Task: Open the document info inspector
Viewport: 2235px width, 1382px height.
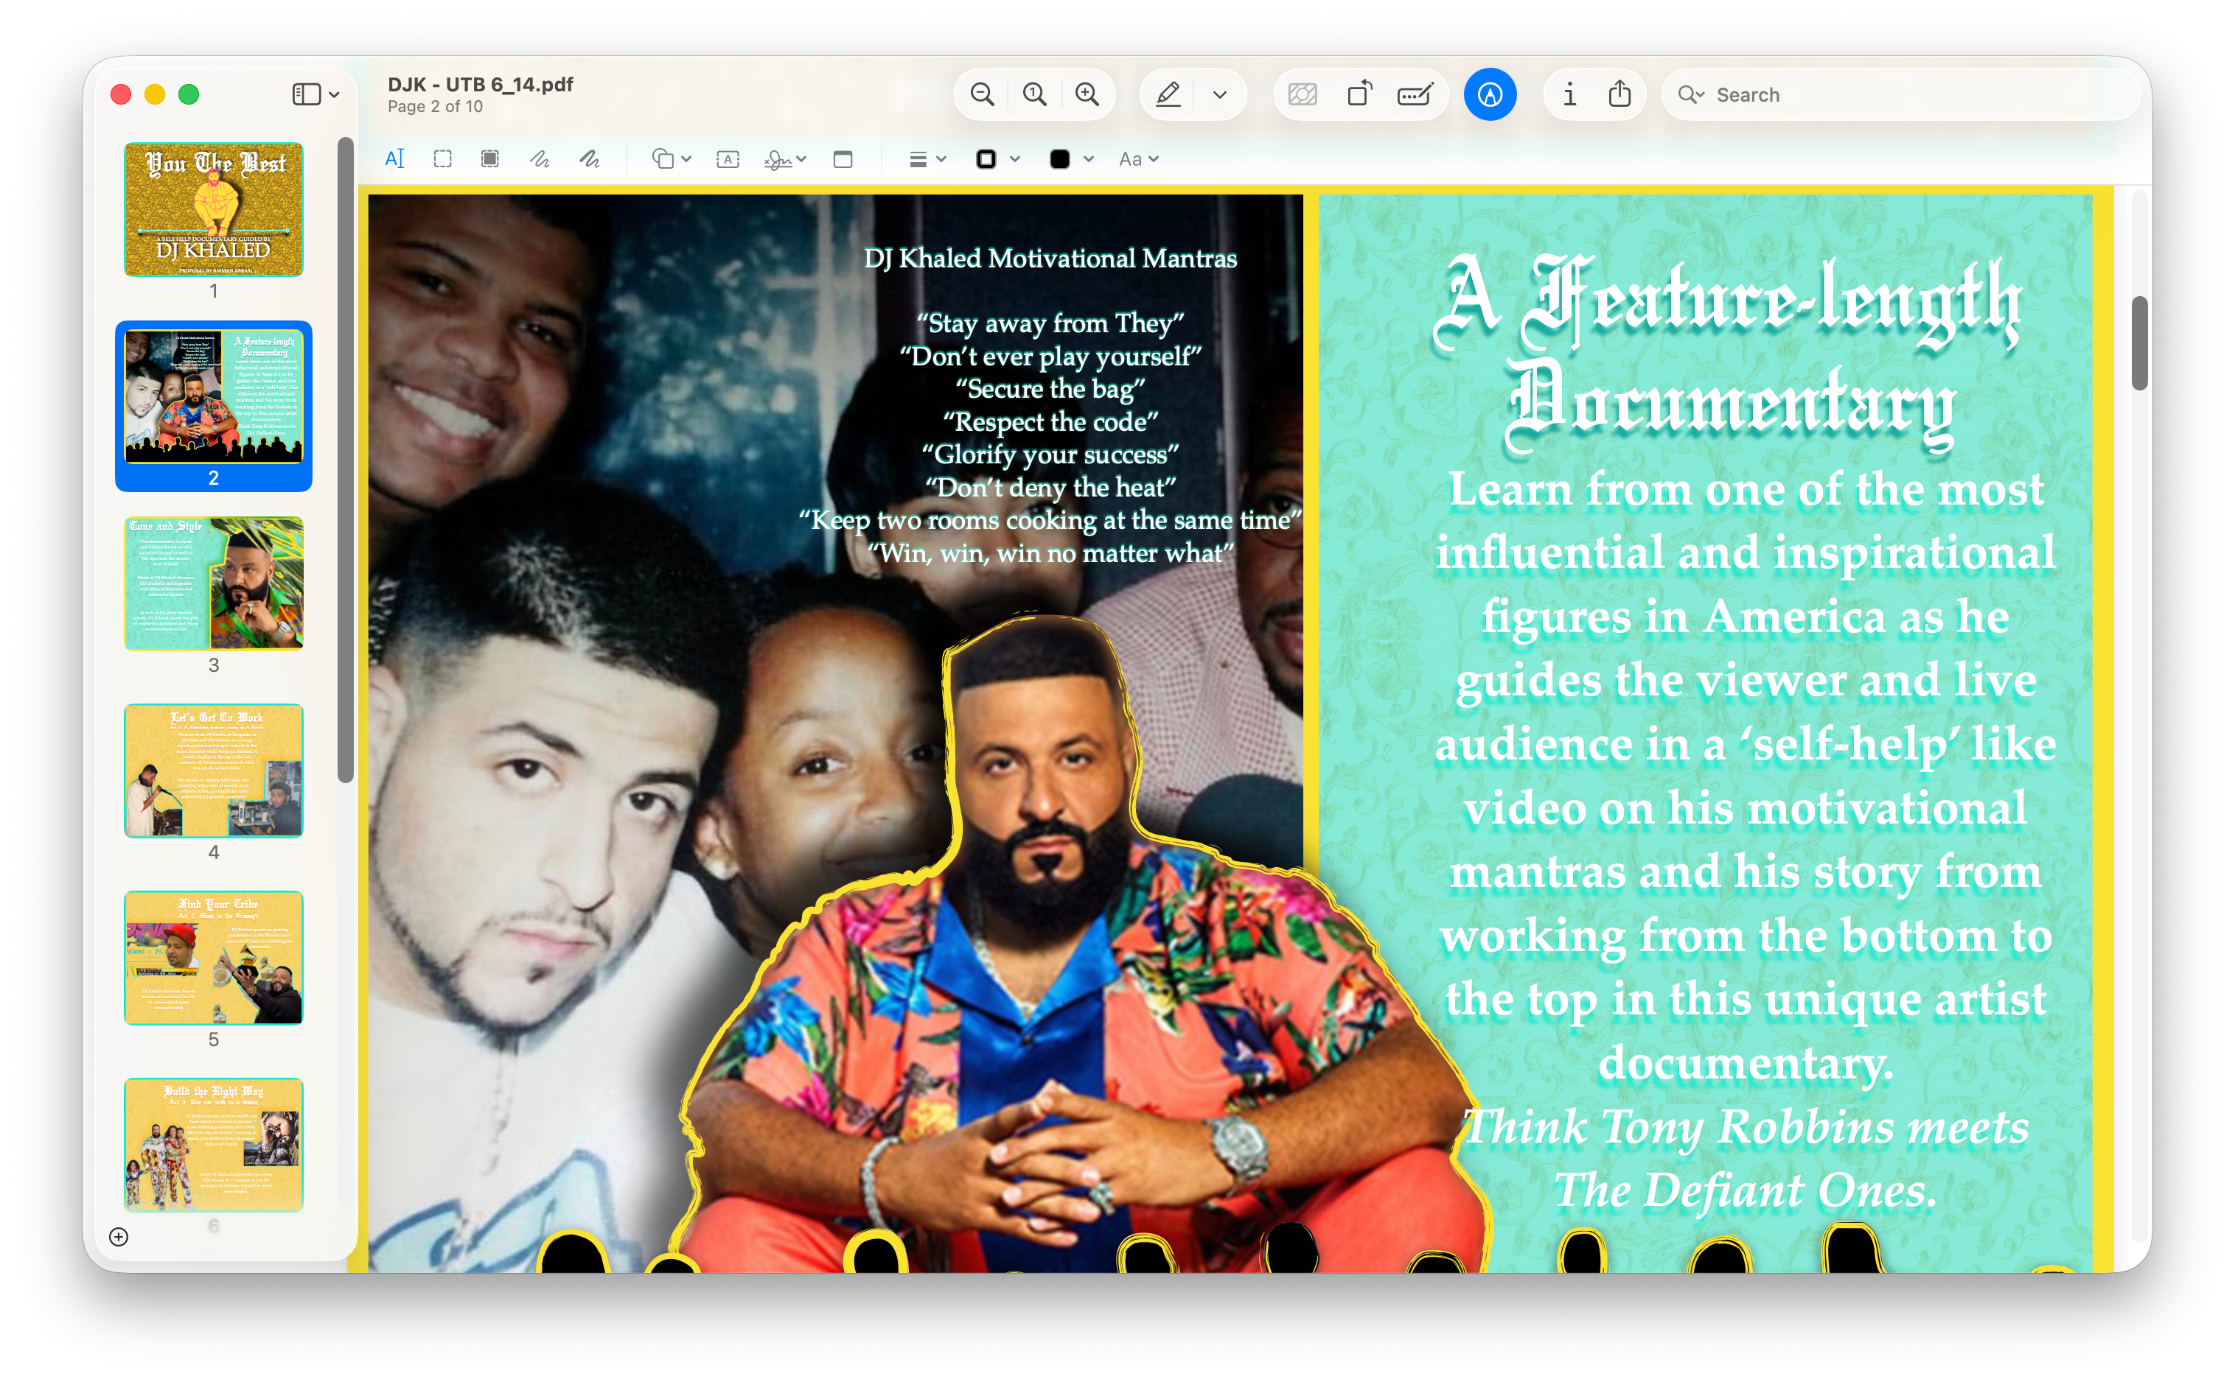Action: pyautogui.click(x=1569, y=94)
